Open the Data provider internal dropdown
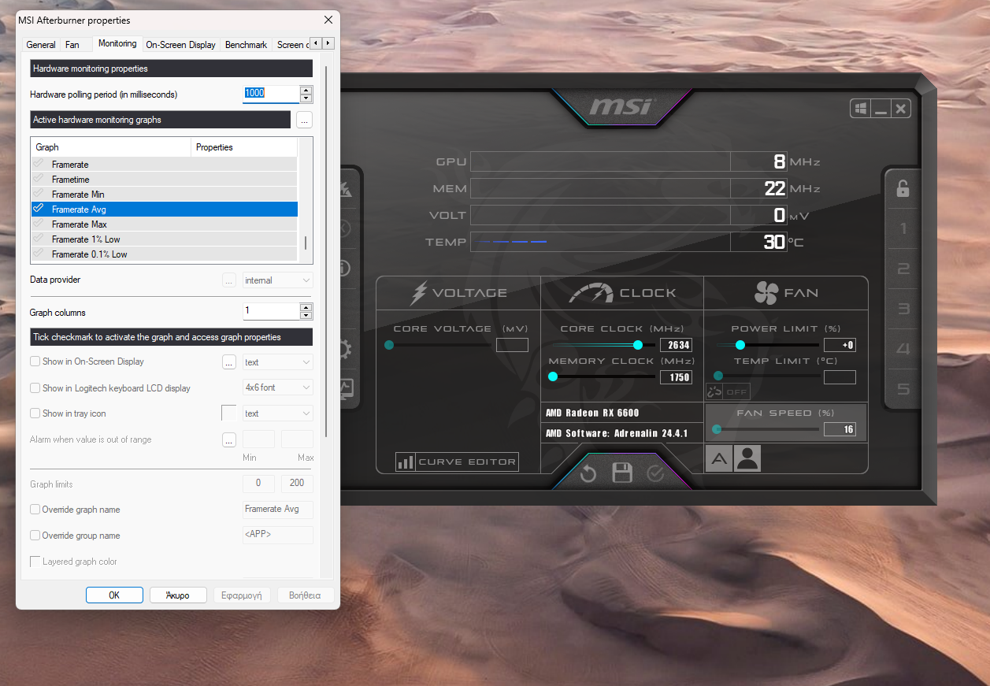This screenshot has height=686, width=990. [278, 280]
